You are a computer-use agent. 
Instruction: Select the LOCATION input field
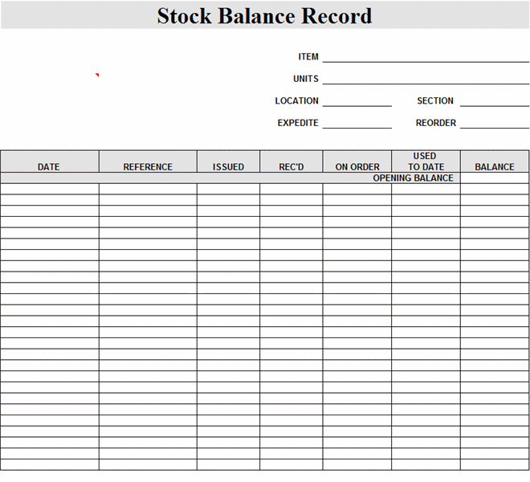coord(357,100)
